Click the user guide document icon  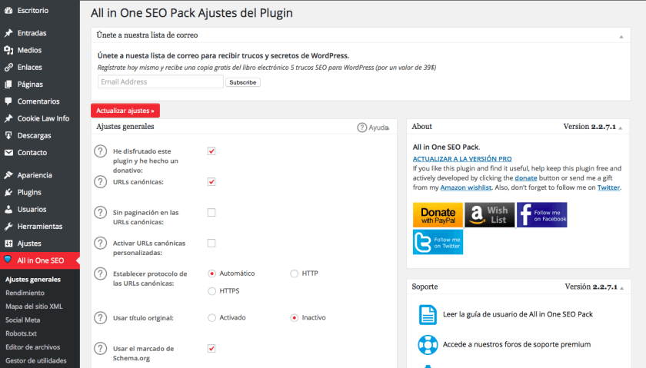[428, 315]
